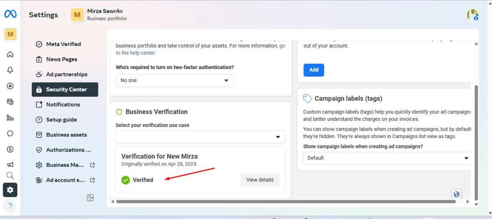
Task: Open Ad partnerships settings
Action: [x=65, y=75]
